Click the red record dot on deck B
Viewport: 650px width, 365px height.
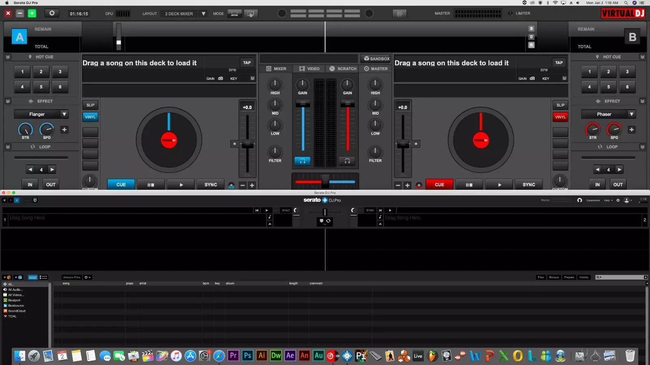[419, 185]
